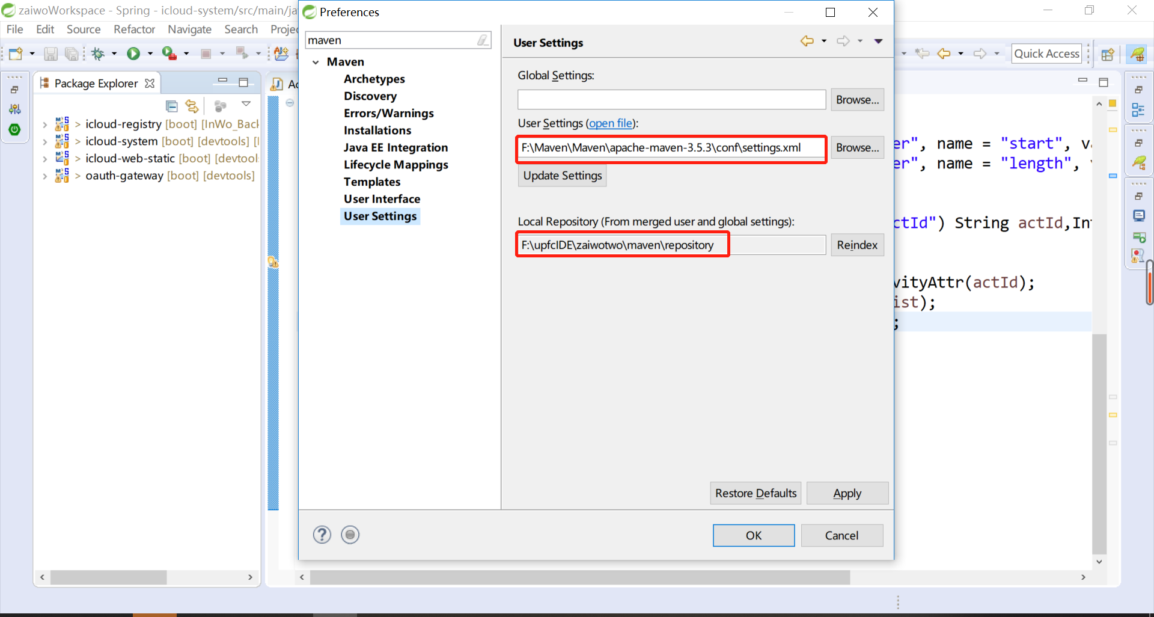Viewport: 1154px width, 617px height.
Task: Minimize the Package Explorer view
Action: pos(222,81)
